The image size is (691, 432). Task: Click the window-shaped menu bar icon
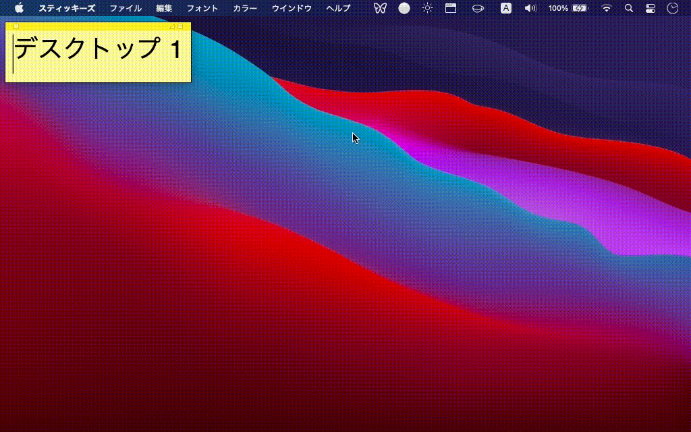450,8
